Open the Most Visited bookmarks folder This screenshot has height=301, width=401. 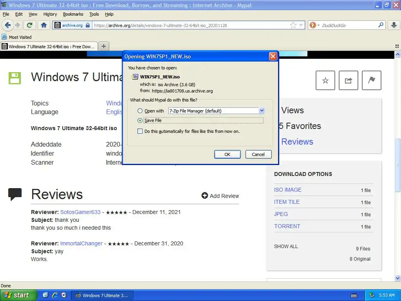16,37
